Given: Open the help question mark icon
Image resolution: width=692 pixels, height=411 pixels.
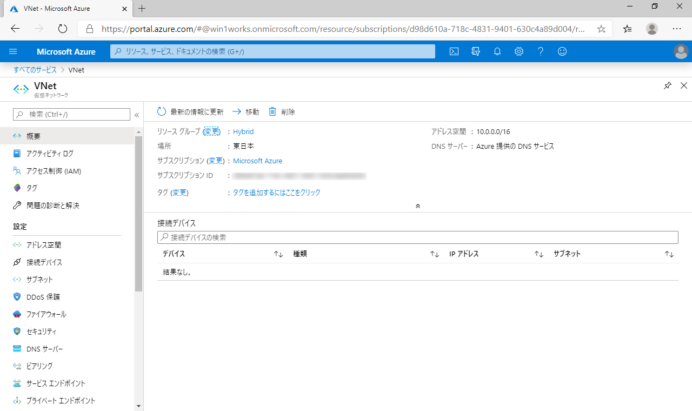Looking at the screenshot, I should 541,51.
